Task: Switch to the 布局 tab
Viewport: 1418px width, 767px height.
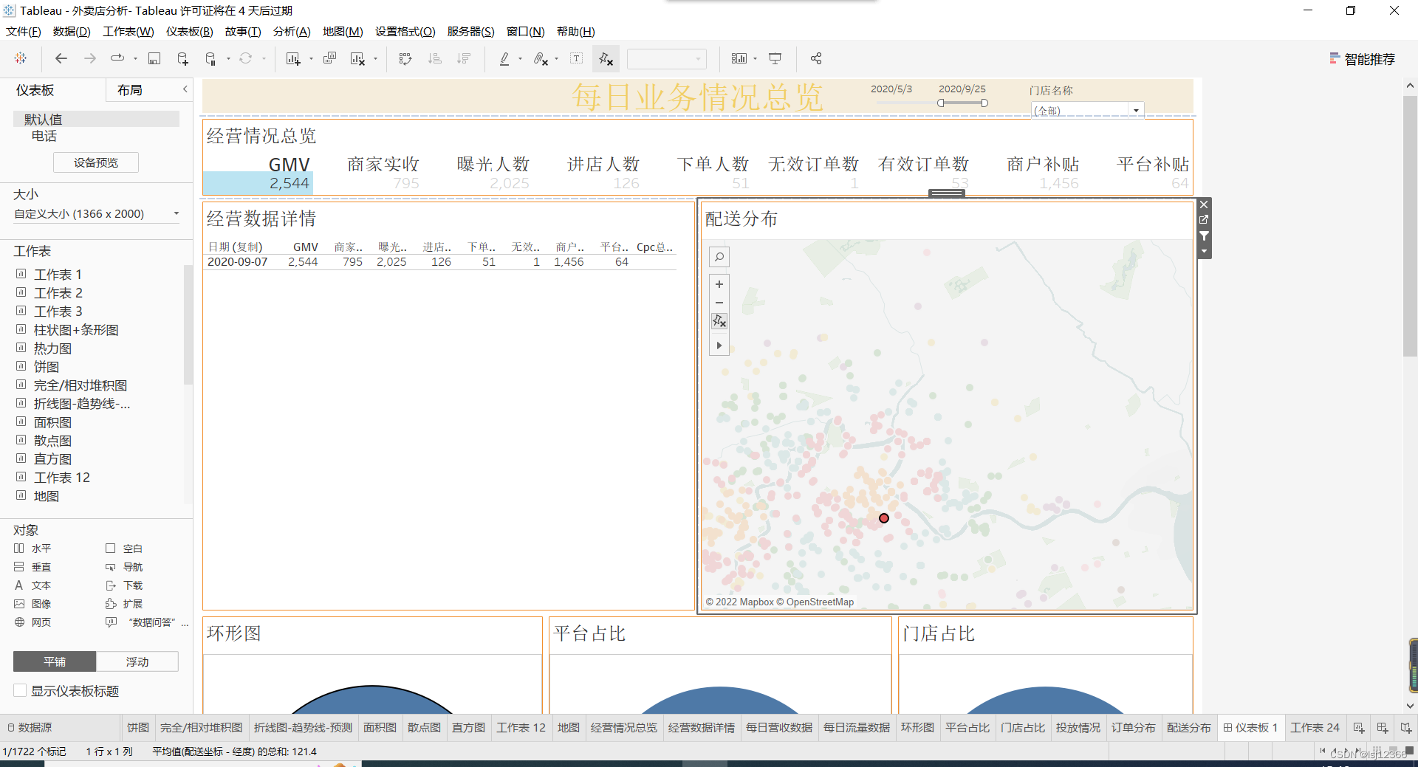Action: [x=130, y=89]
